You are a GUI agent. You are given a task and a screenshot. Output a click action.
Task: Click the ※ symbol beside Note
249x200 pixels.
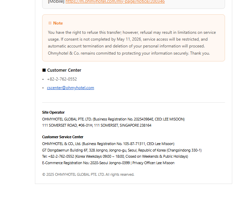click(x=50, y=23)
